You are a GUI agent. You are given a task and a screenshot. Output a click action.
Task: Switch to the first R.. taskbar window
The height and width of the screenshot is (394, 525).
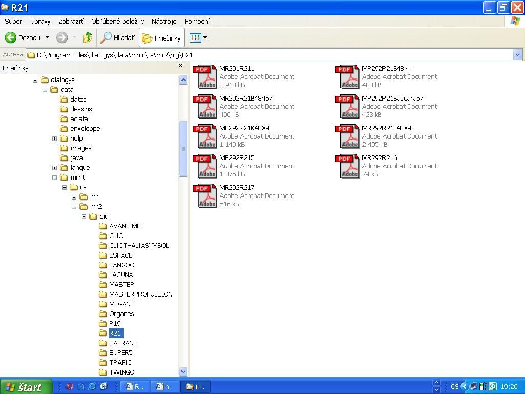pos(134,386)
